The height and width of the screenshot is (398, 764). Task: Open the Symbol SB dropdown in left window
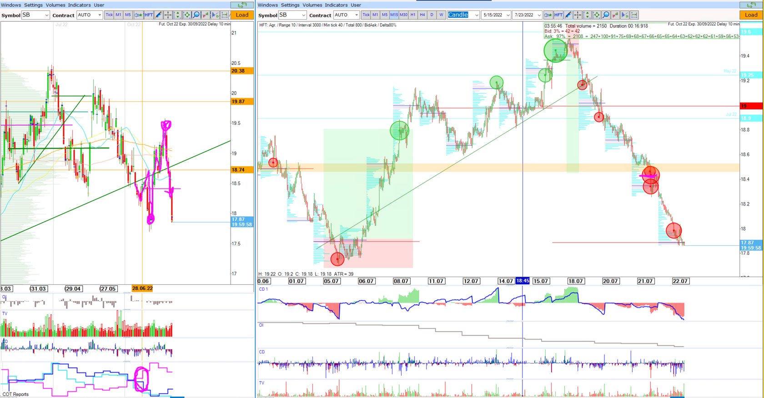(x=35, y=15)
